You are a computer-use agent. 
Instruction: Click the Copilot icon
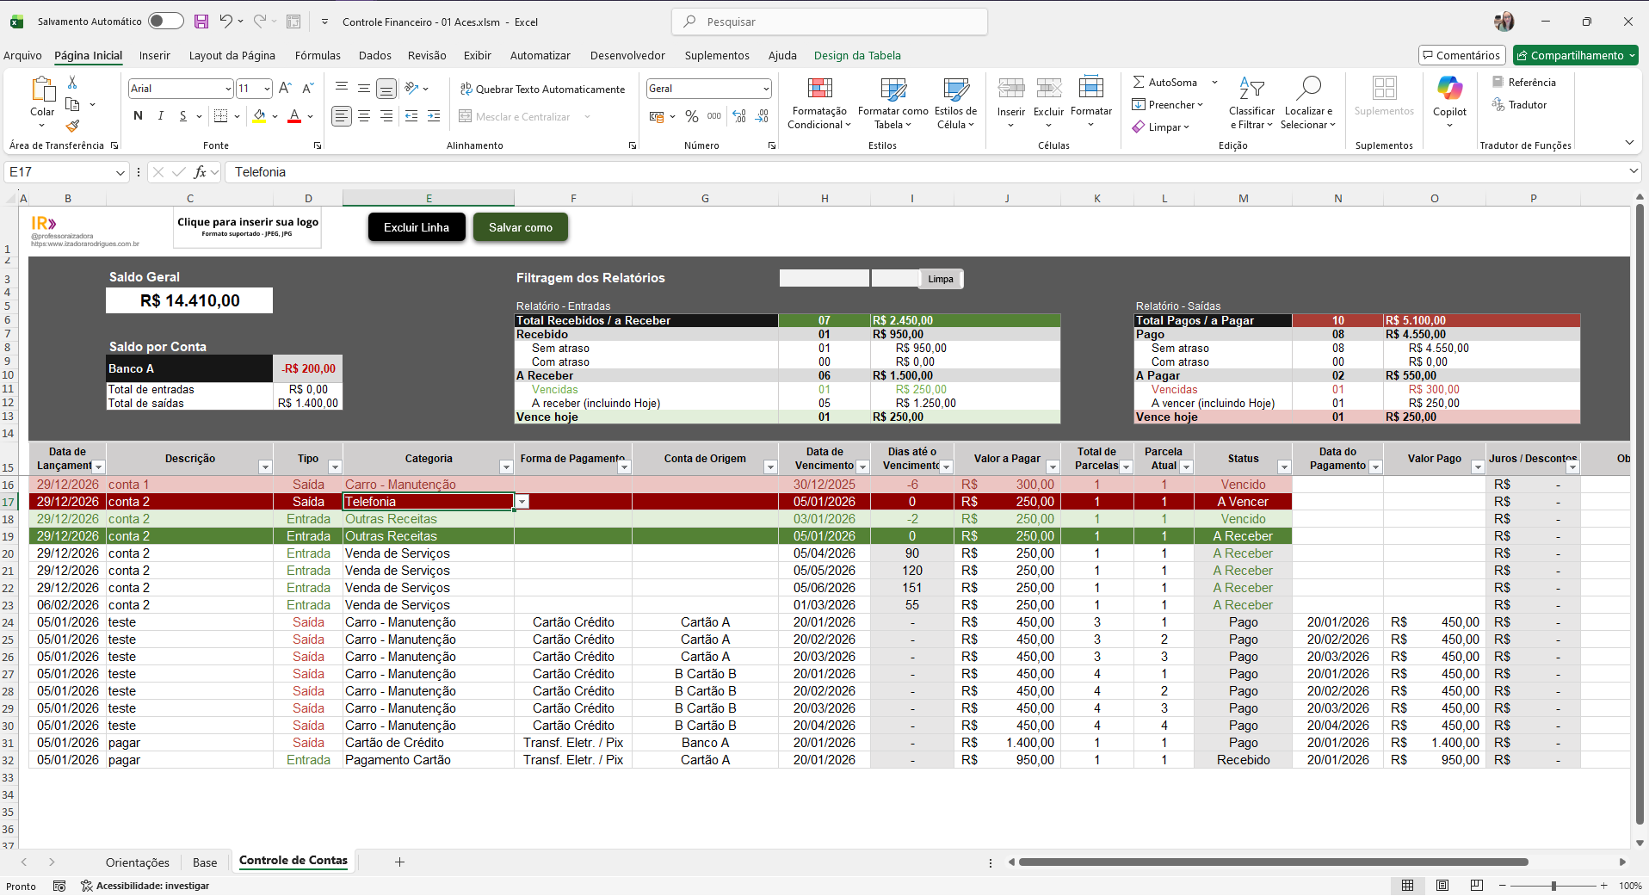pos(1449,89)
